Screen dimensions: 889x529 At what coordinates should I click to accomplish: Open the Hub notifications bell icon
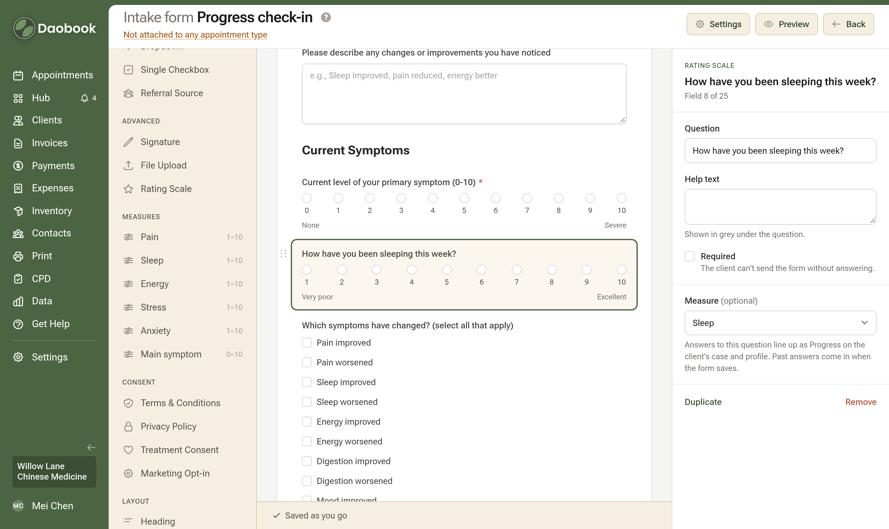[x=85, y=98]
